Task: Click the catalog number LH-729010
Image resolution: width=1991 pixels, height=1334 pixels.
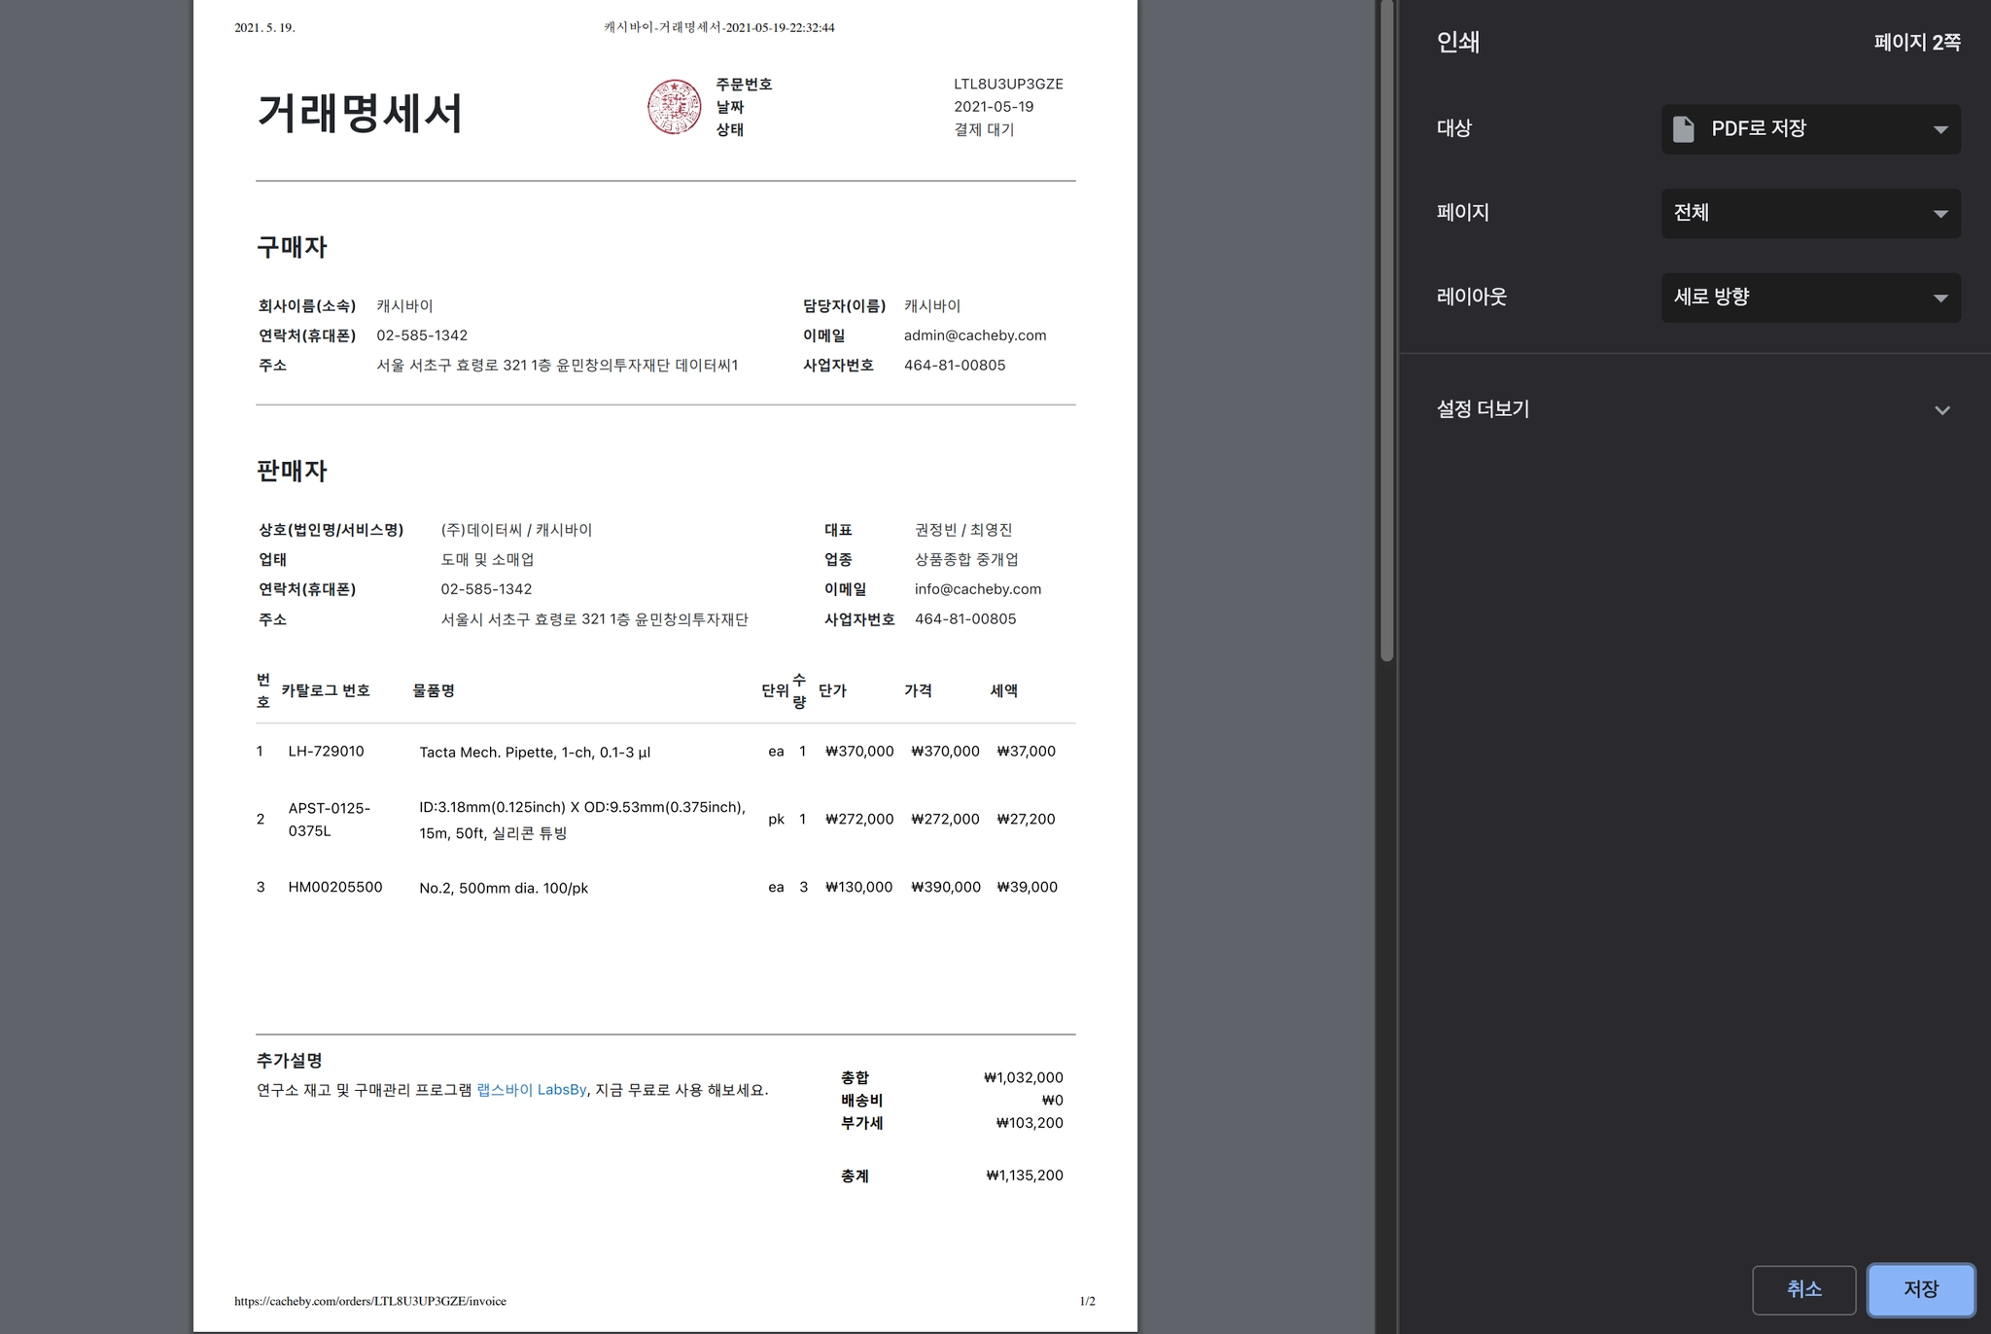Action: tap(326, 751)
